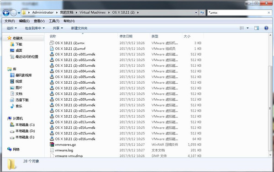Expand the view options dropdown arrow
Viewport: 274px width, 172px height.
point(248,28)
